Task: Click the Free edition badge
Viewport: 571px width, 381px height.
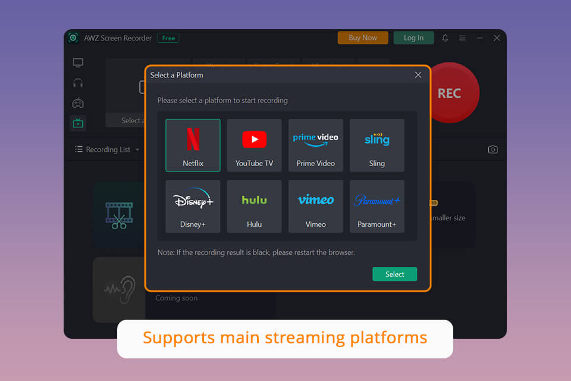Action: pyautogui.click(x=168, y=38)
